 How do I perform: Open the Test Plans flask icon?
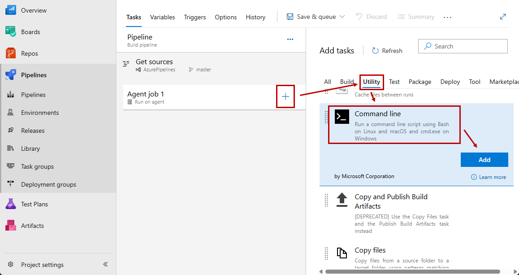(11, 204)
